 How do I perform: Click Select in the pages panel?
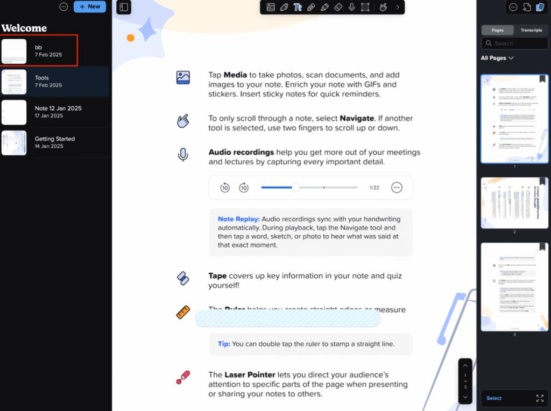coord(494,398)
